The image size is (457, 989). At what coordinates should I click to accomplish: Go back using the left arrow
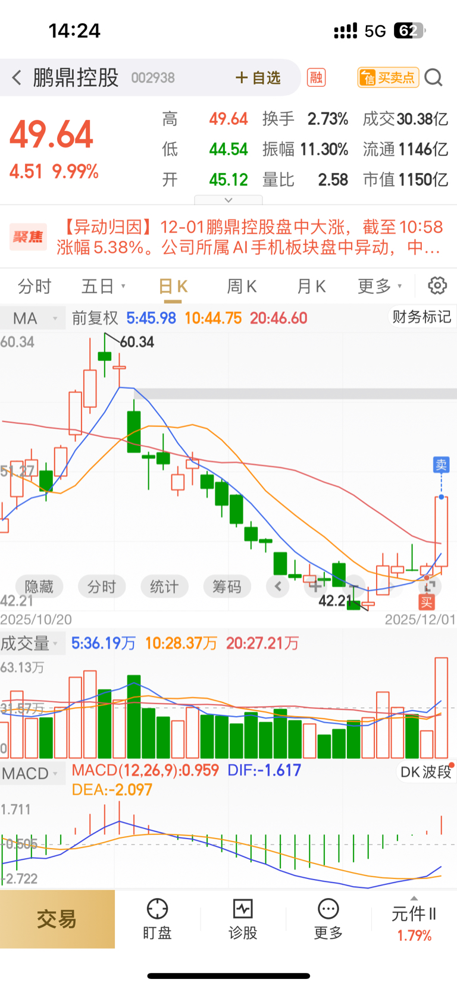[17, 77]
